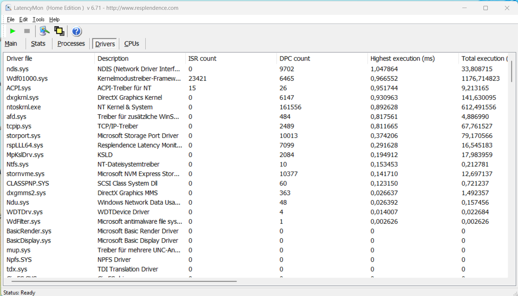Image resolution: width=518 pixels, height=296 pixels.
Task: Select the tdx.sys driver row
Action: point(256,269)
